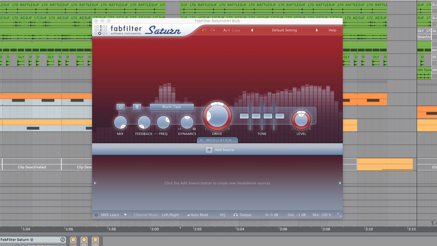Viewport: 437px width, 246px height.
Task: Click the FabFilter Saturn undo arrow
Action: click(x=204, y=30)
